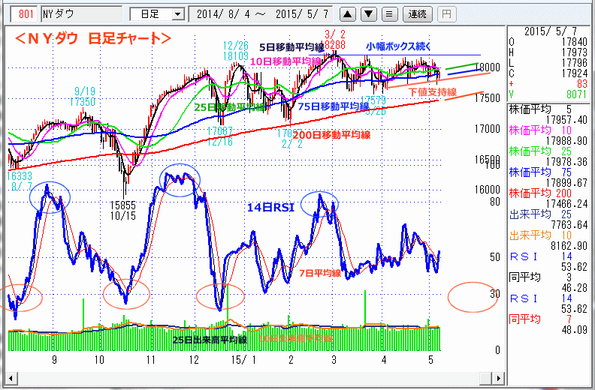Click the 連続 button
This screenshot has height=390, width=595.
[x=418, y=14]
